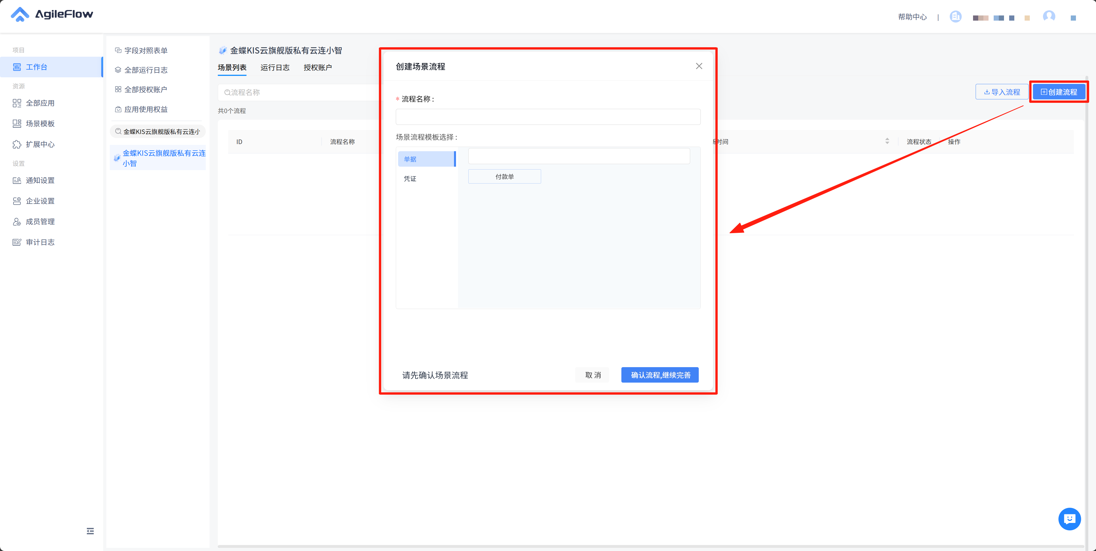This screenshot has width=1096, height=551.
Task: Close the 创建场景流程 dialog
Action: pyautogui.click(x=699, y=66)
